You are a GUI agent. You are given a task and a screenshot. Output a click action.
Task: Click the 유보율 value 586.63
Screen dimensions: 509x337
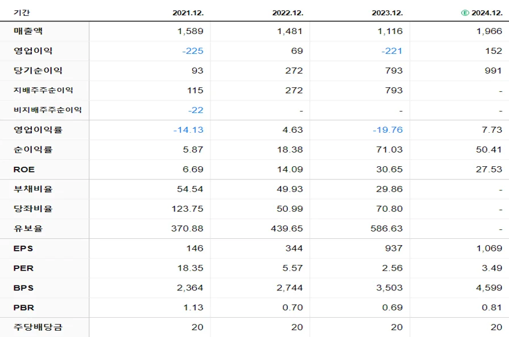387,229
